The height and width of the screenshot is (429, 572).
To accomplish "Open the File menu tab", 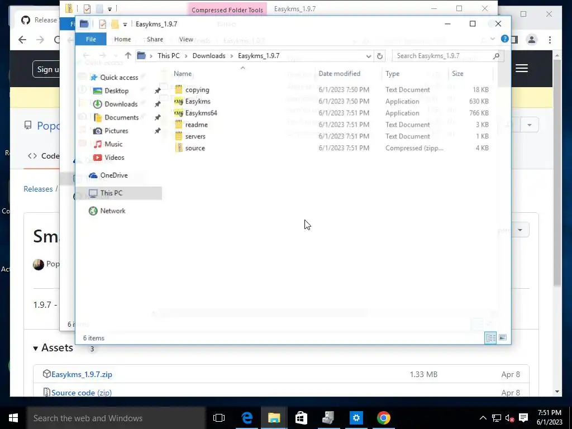I will coord(91,39).
